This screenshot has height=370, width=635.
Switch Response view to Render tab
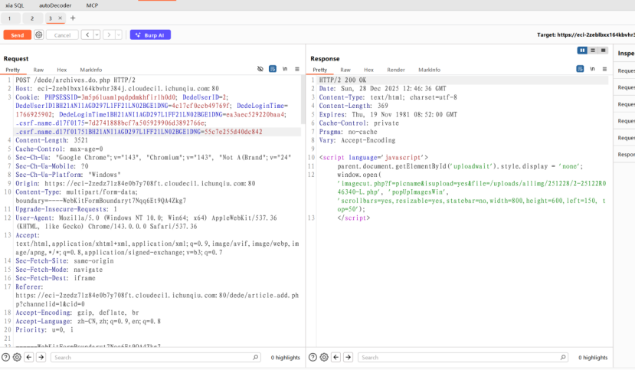coord(395,70)
